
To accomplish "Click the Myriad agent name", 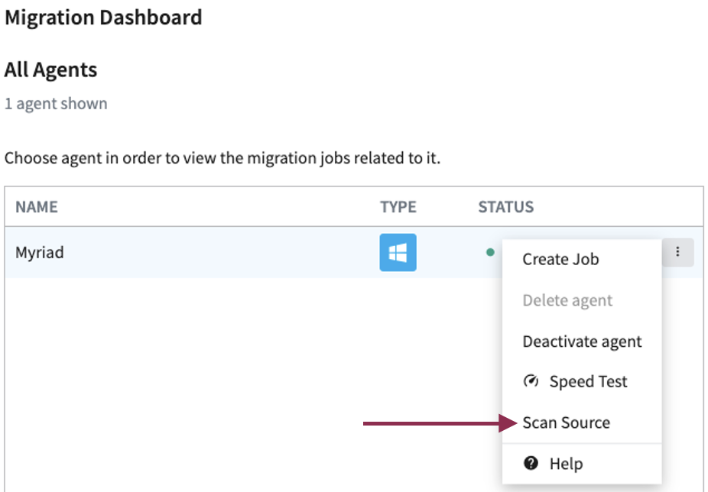I will [x=39, y=252].
